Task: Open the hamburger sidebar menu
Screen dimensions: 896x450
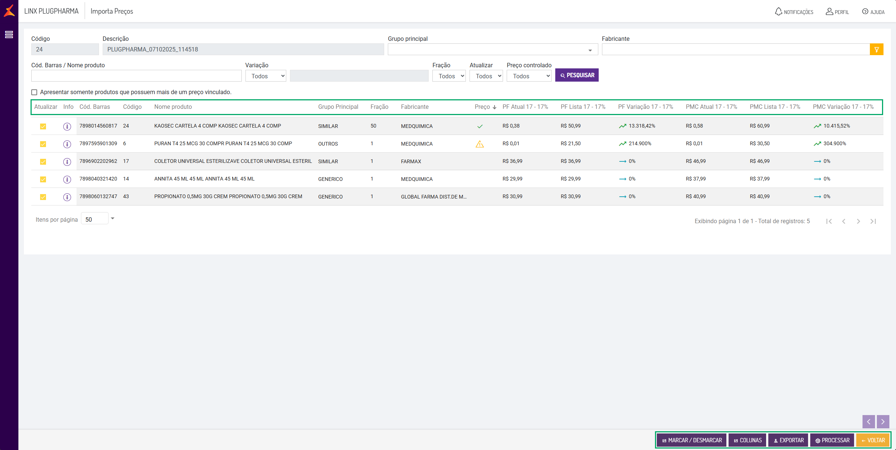Action: tap(9, 35)
